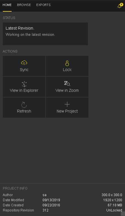Click the New Project plus icon

tap(67, 104)
